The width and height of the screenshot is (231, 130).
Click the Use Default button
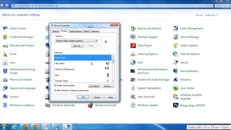[94, 86]
